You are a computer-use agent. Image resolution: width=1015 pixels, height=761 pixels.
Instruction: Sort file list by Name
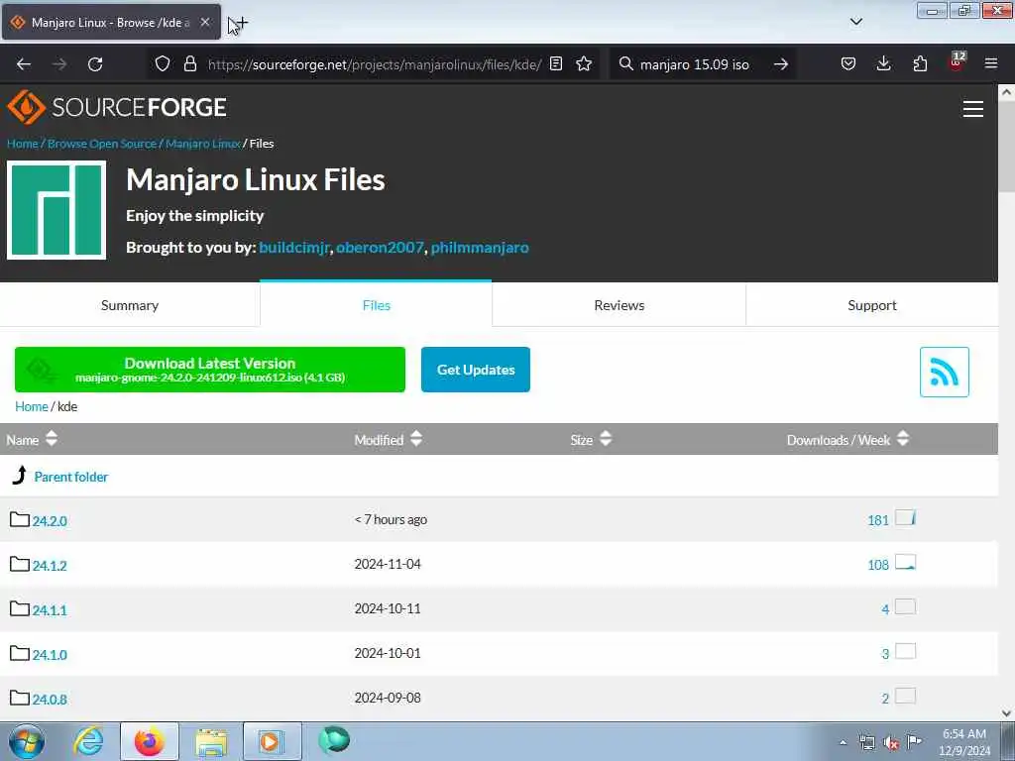[x=32, y=439]
